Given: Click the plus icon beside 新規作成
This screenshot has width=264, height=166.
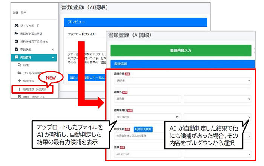Looking at the screenshot, I should (20, 81).
